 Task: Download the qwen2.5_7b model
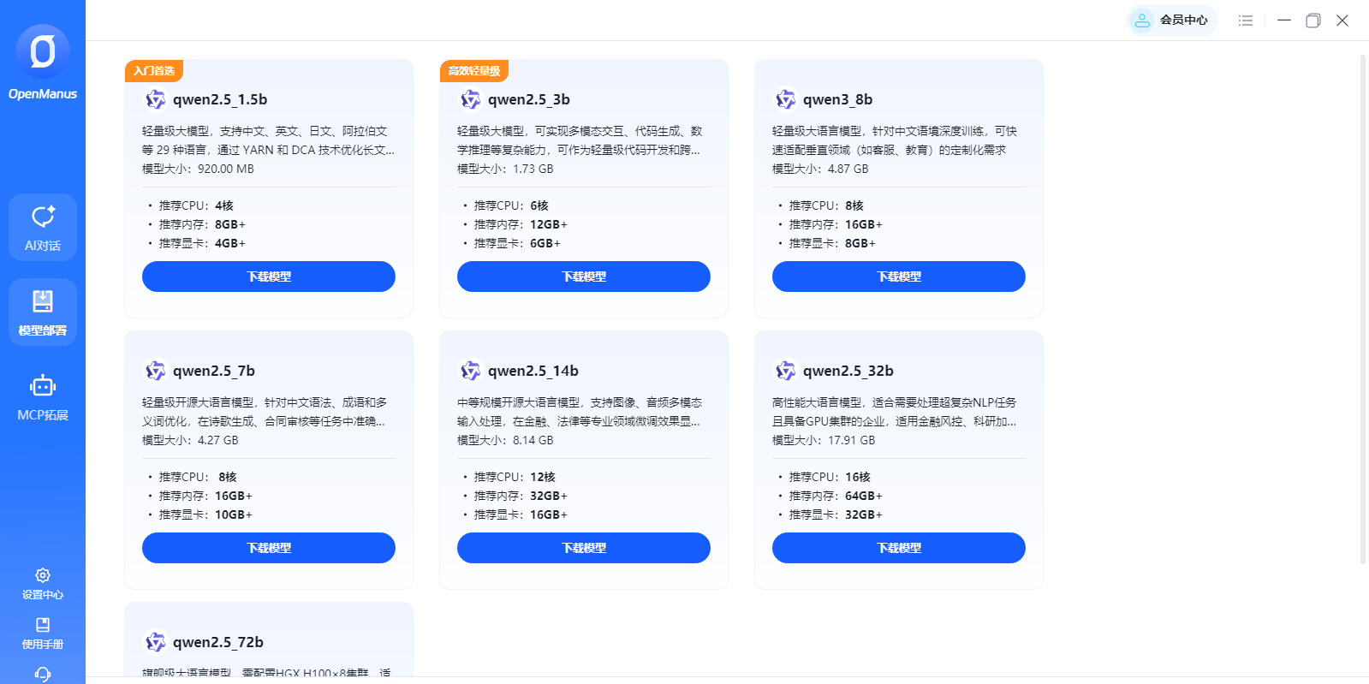(x=269, y=548)
